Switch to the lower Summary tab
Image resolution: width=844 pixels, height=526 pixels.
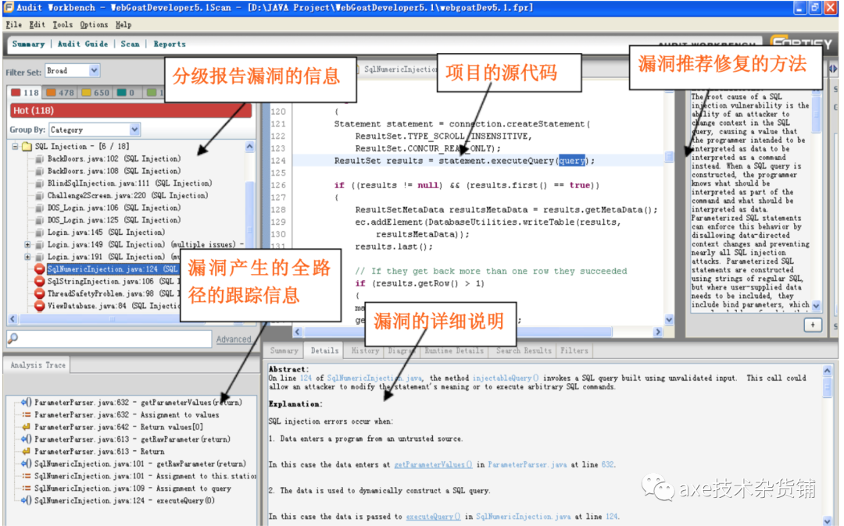click(284, 350)
